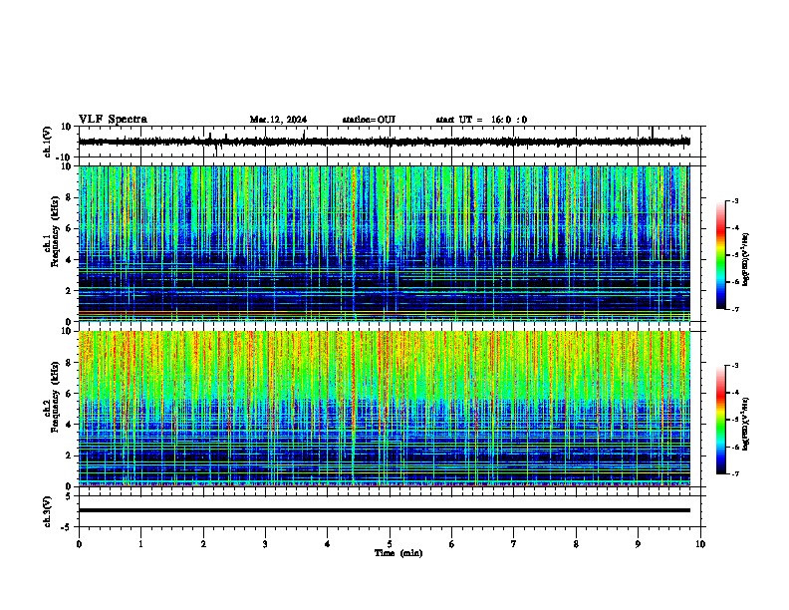Screen dimensions: 789x610
Task: Click the "6" kHz tick of ch.1 spectrogram
Action: 70,228
